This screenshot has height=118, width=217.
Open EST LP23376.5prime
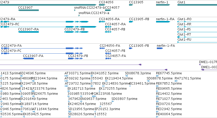click(x=44, y=89)
